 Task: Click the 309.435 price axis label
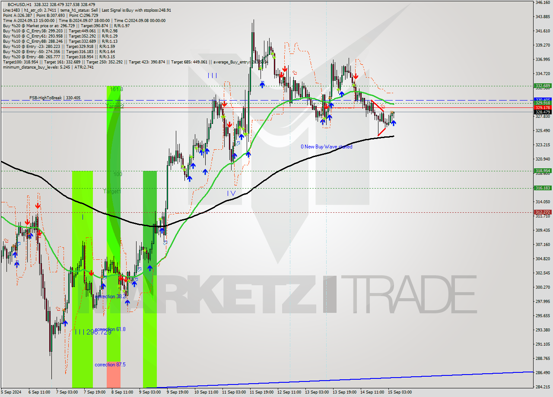[543, 230]
